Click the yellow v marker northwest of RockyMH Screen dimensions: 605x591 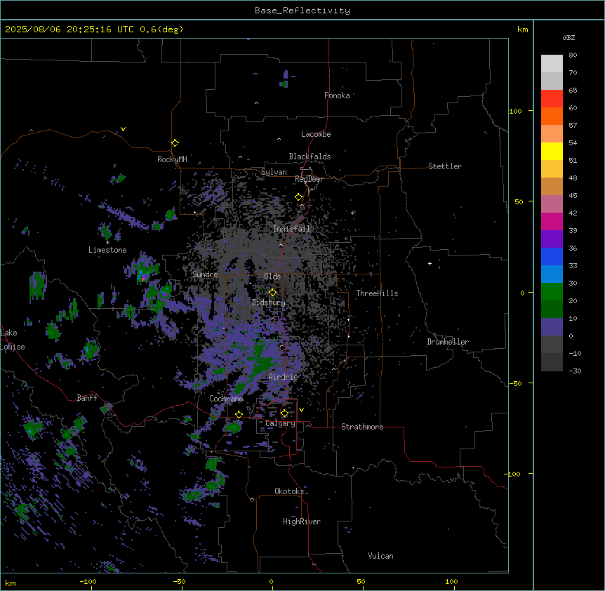pos(123,129)
